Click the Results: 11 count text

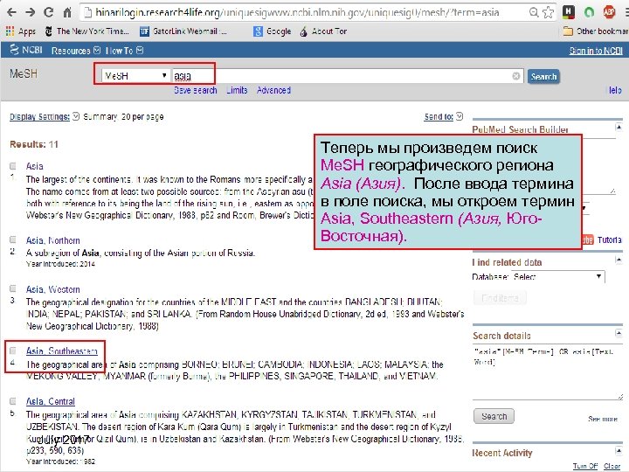(34, 144)
